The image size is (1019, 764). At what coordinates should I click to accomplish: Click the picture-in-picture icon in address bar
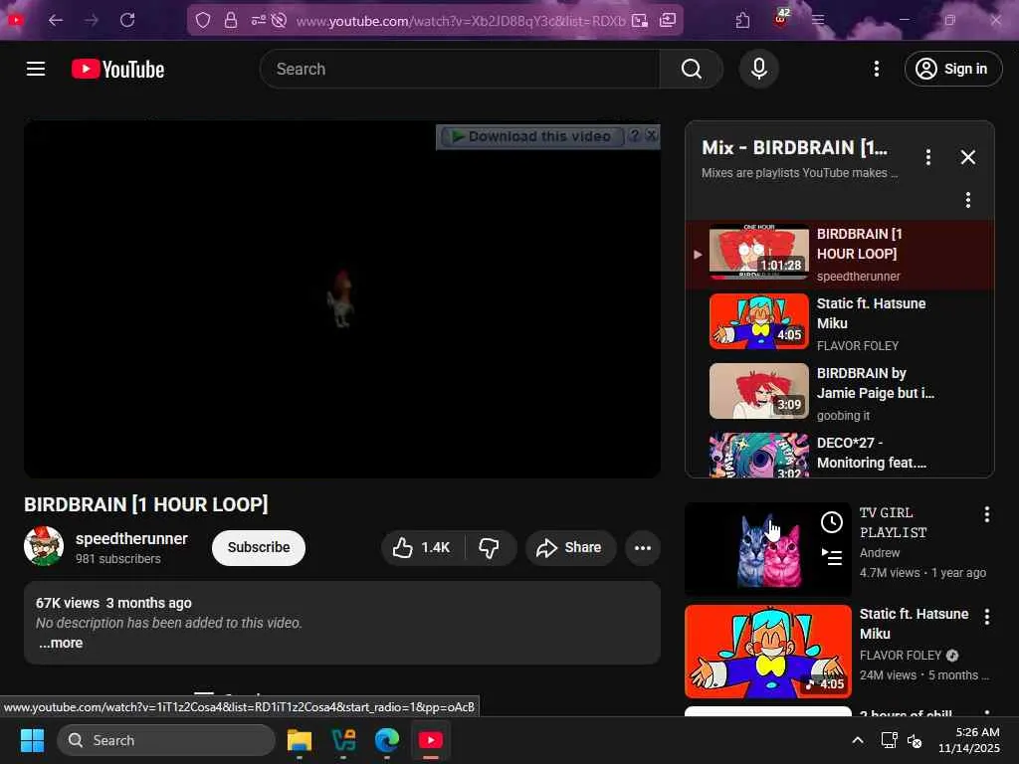640,21
